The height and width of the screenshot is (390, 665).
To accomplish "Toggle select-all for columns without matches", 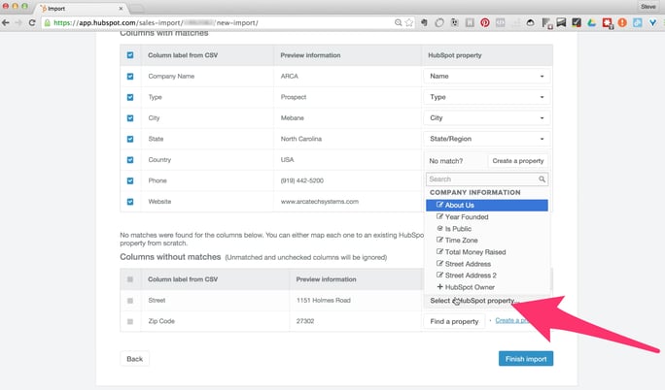I will [130, 279].
